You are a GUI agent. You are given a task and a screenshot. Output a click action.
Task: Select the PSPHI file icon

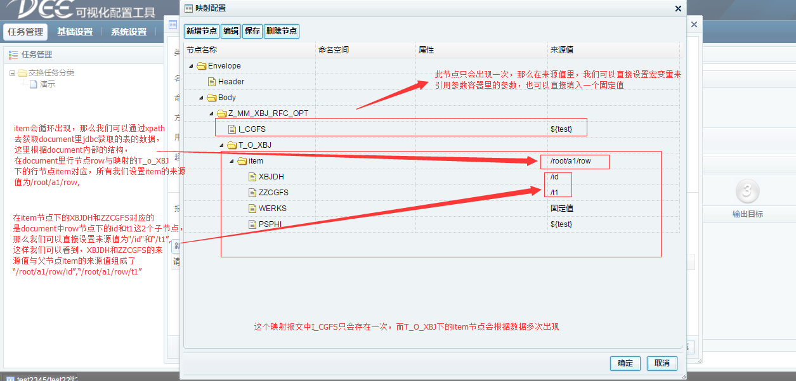point(252,224)
